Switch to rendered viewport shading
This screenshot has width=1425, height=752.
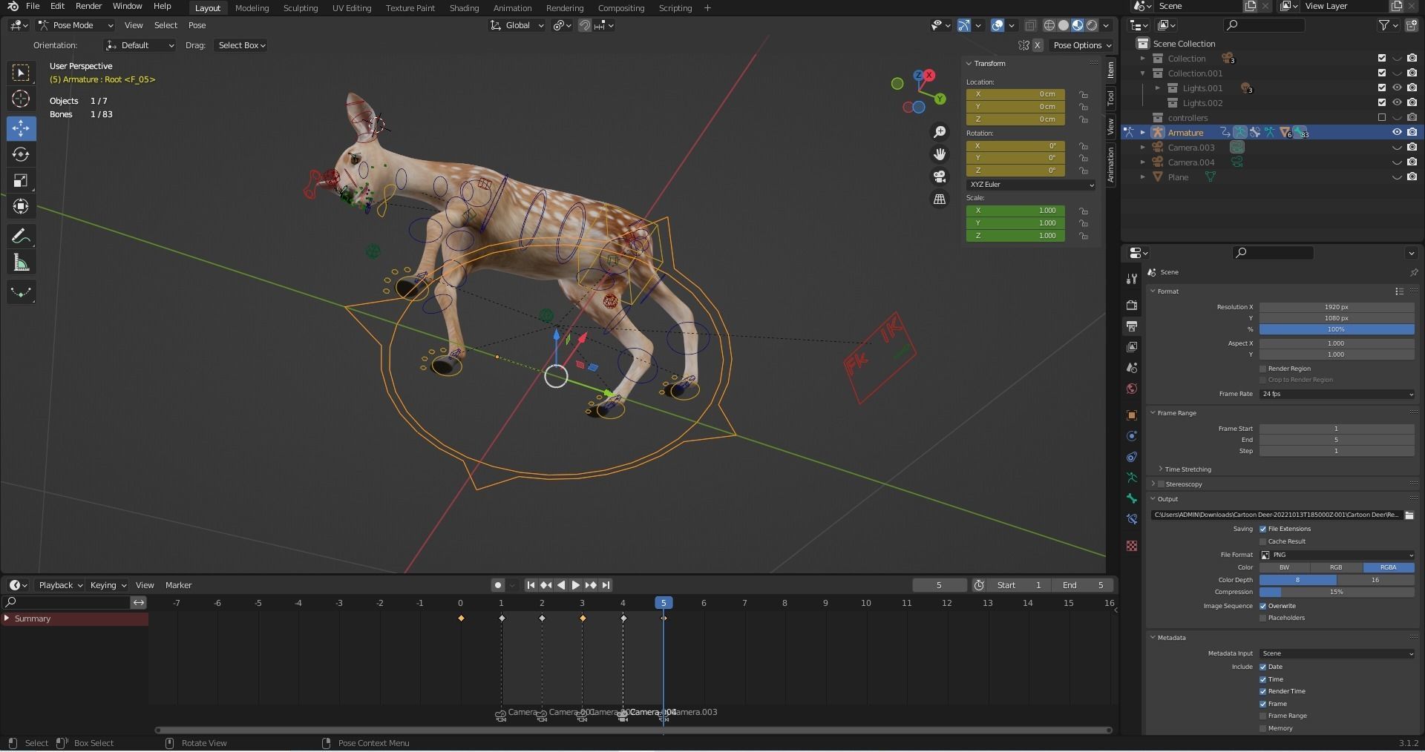pyautogui.click(x=1092, y=25)
